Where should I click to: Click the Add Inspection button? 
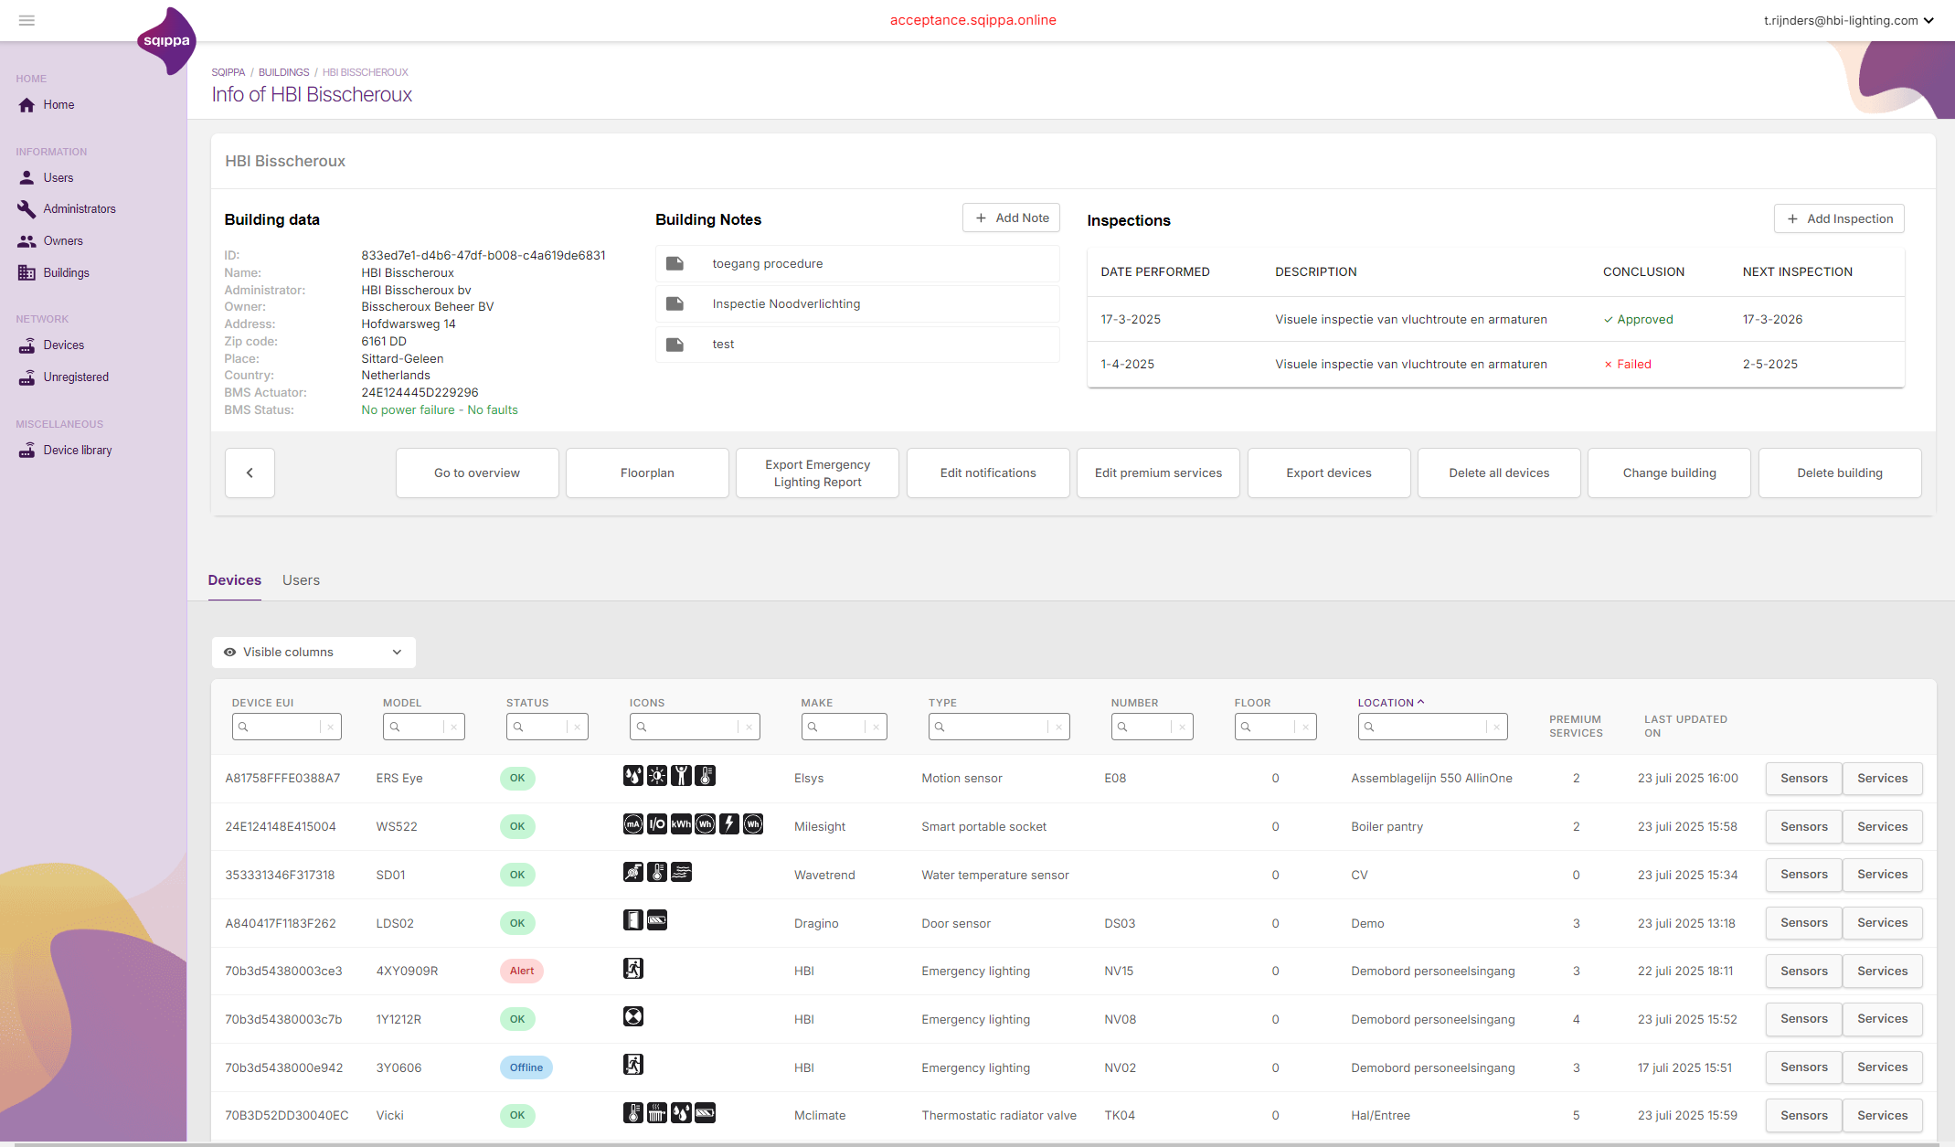[x=1839, y=218]
